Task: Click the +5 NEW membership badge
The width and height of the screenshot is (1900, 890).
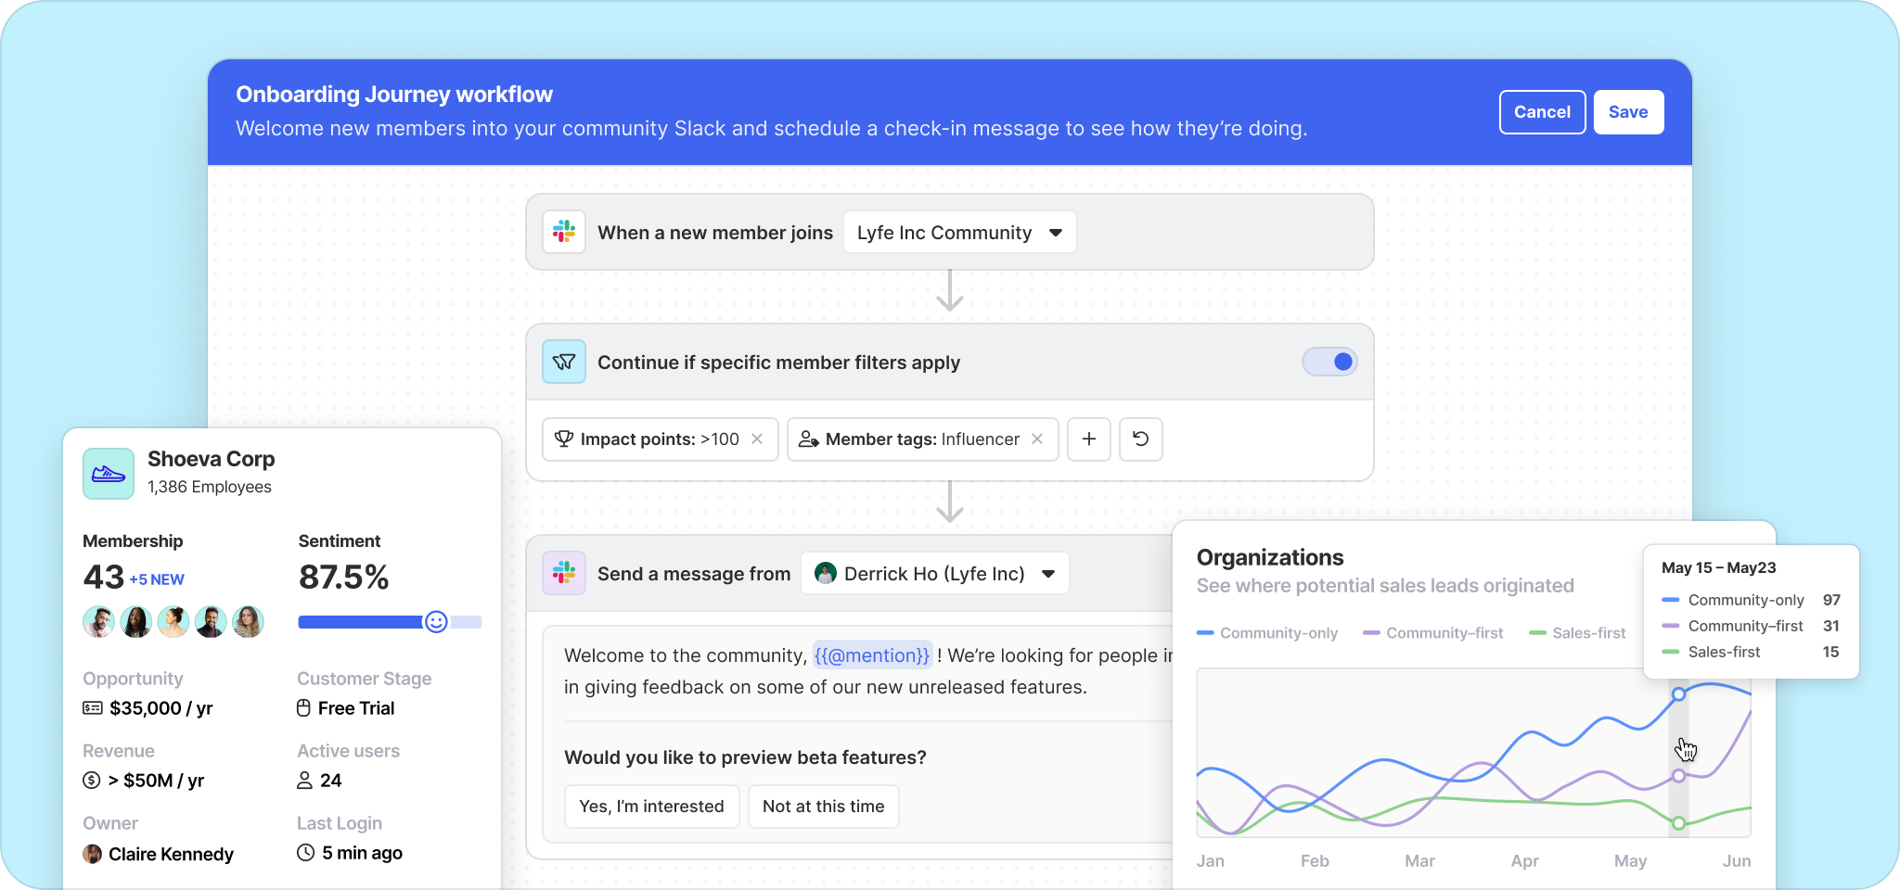Action: click(157, 579)
